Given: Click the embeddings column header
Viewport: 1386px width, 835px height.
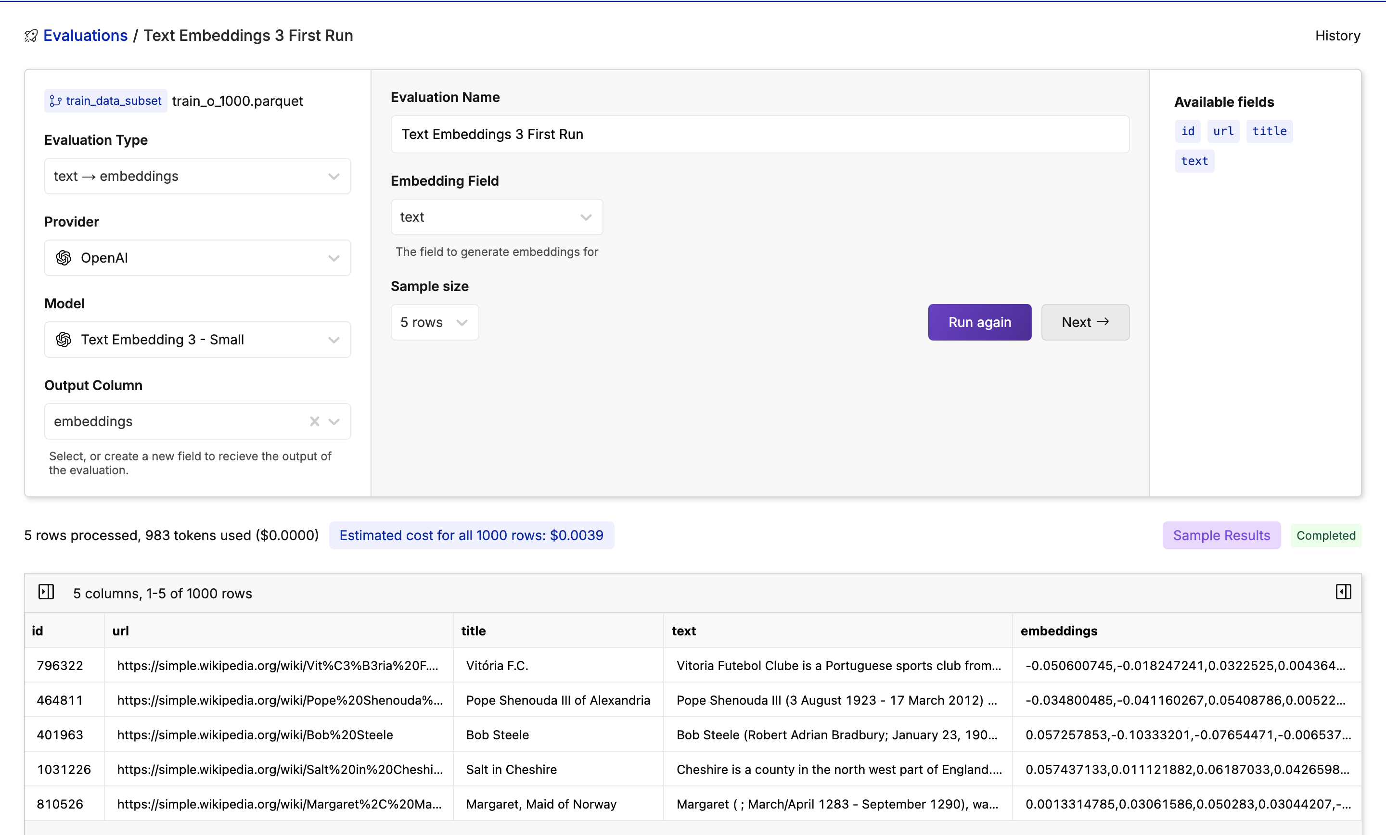Looking at the screenshot, I should pyautogui.click(x=1059, y=631).
